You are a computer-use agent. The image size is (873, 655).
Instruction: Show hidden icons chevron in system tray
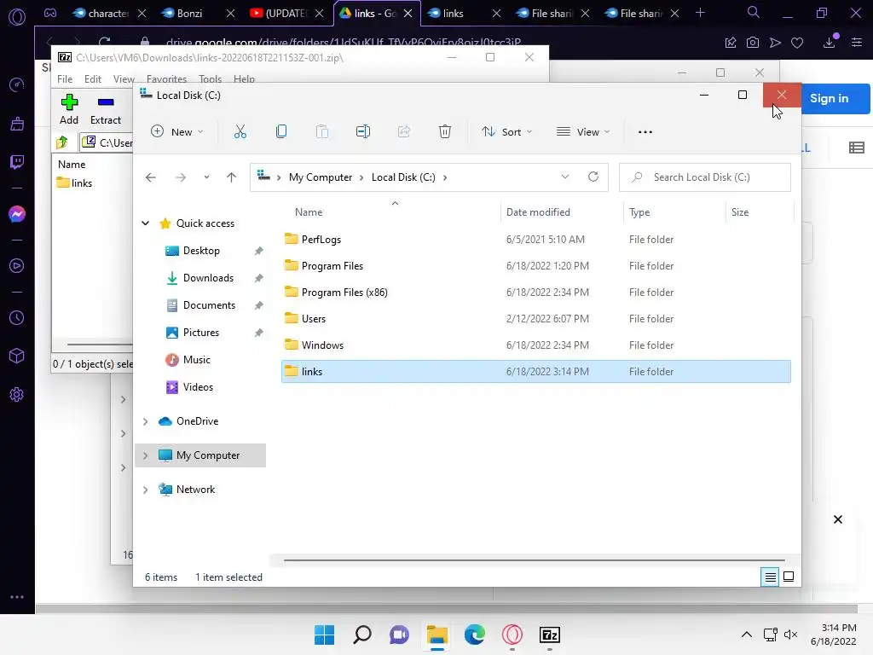[x=747, y=635]
